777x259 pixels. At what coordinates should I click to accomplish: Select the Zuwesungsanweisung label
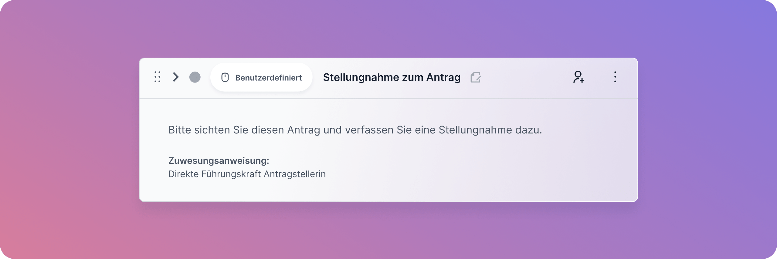pyautogui.click(x=219, y=160)
